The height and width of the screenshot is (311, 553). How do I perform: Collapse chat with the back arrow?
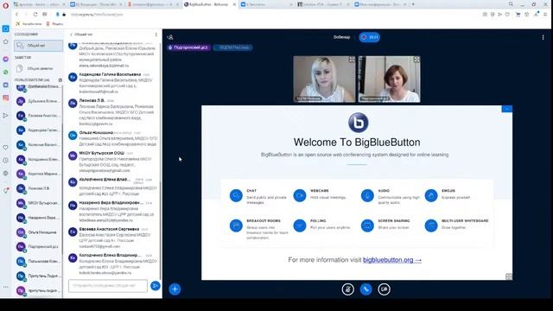(71, 35)
